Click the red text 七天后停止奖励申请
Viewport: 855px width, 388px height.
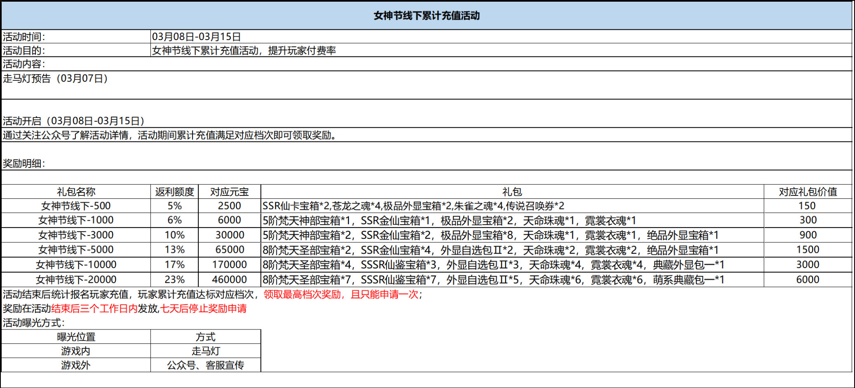pyautogui.click(x=203, y=308)
